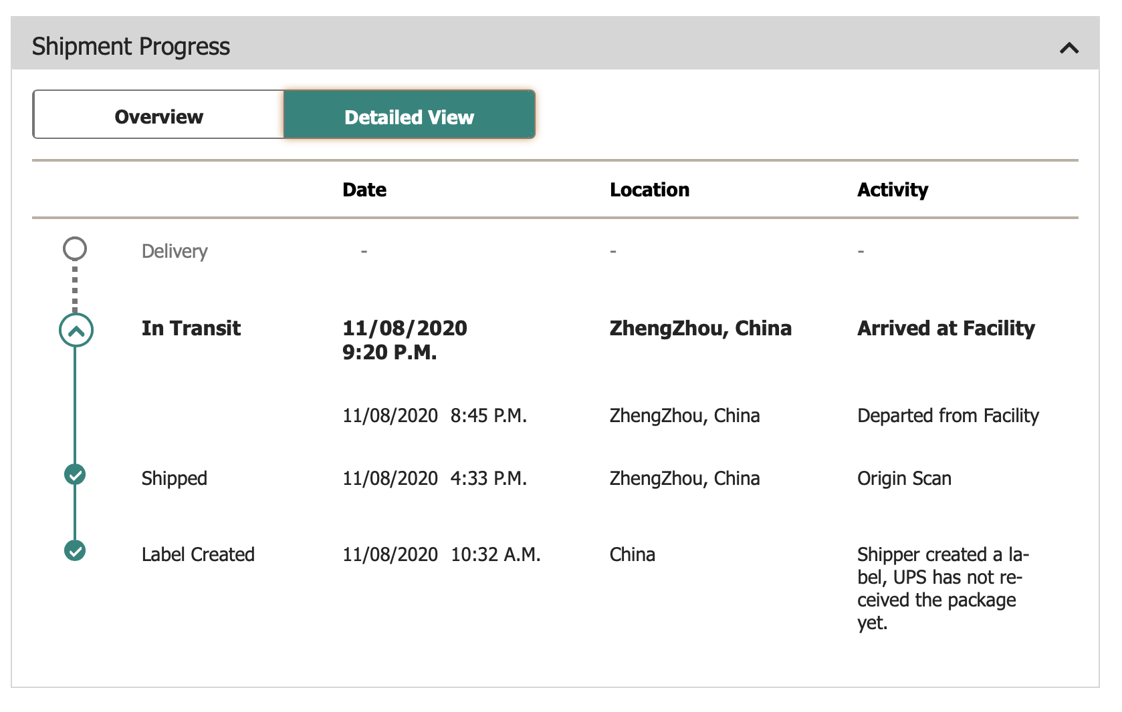
Task: Click the Departed from Facility activity entry
Action: (x=947, y=415)
